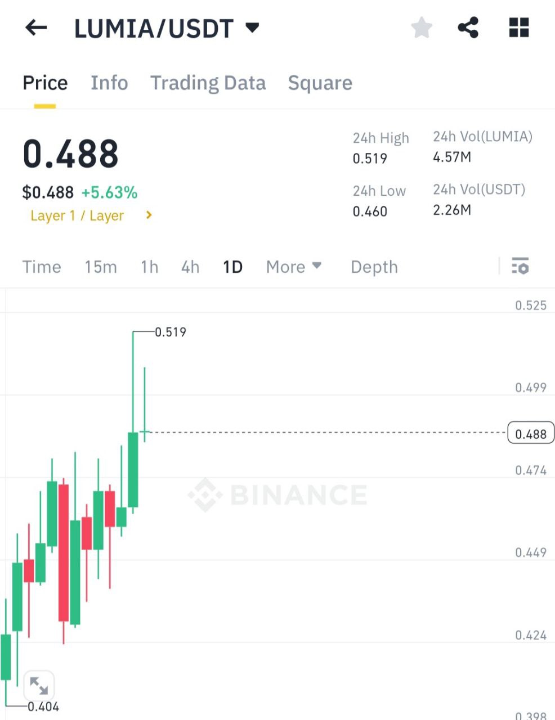Expand chart to fullscreen

[x=39, y=686]
